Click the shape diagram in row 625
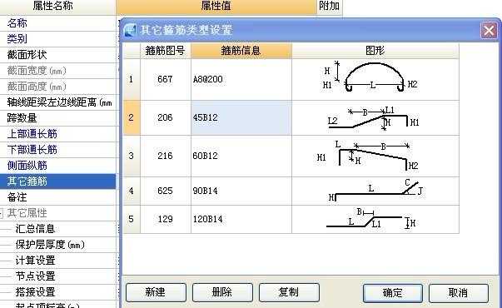The width and height of the screenshot is (502, 308). [375, 191]
